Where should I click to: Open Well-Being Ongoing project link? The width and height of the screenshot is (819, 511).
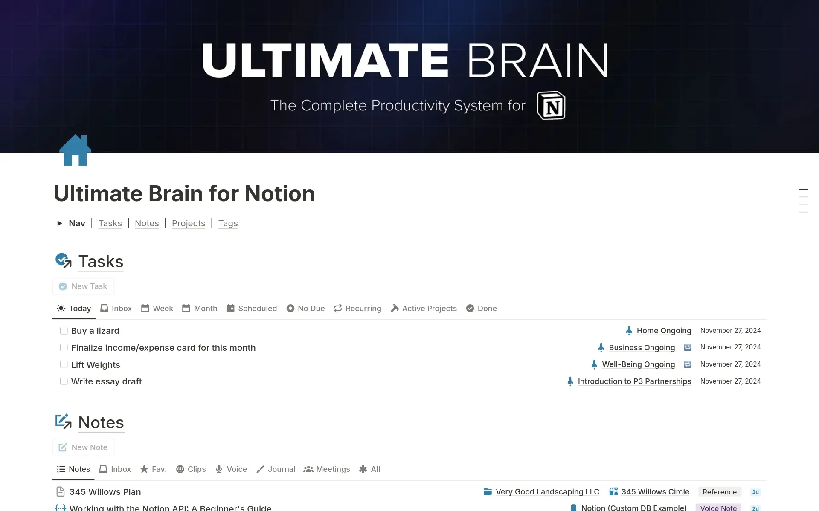(639, 364)
